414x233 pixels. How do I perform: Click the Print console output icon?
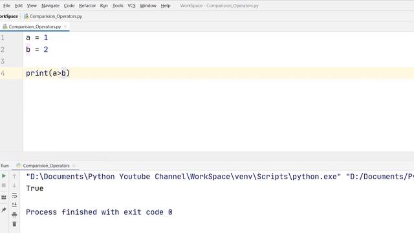(14, 214)
